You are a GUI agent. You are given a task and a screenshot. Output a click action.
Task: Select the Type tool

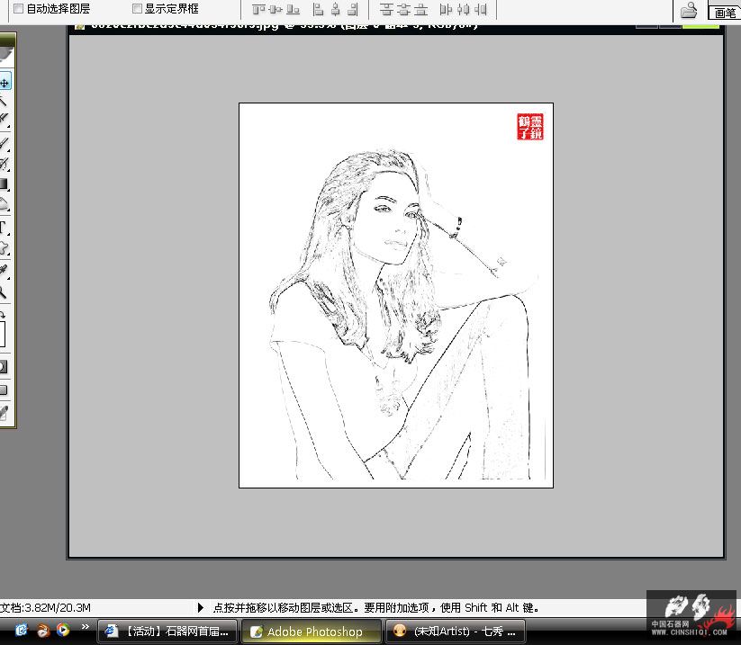pos(3,228)
